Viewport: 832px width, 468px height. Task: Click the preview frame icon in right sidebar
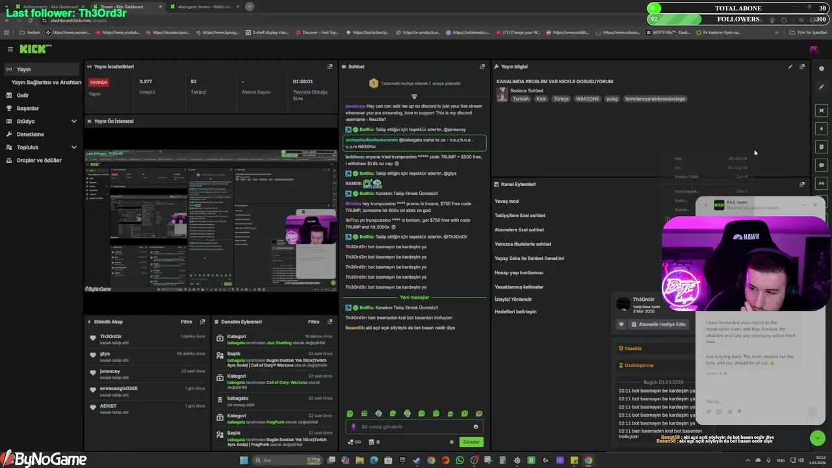(822, 110)
